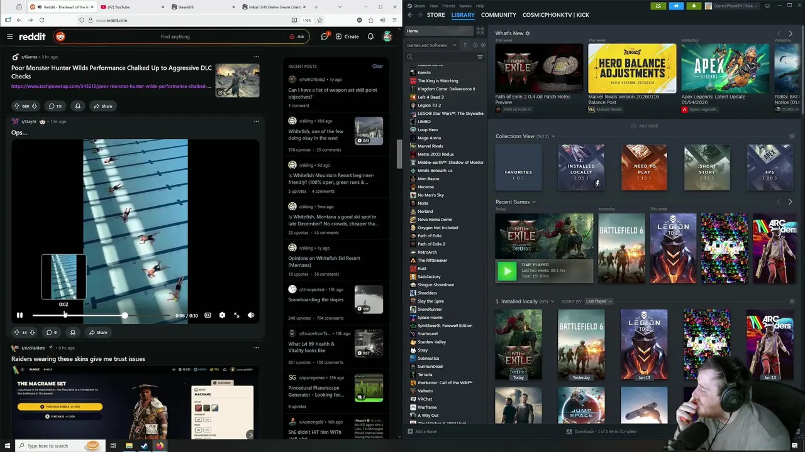The height and width of the screenshot is (452, 805).
Task: Open 'Snowboarding the slopes' recent post
Action: (x=316, y=299)
